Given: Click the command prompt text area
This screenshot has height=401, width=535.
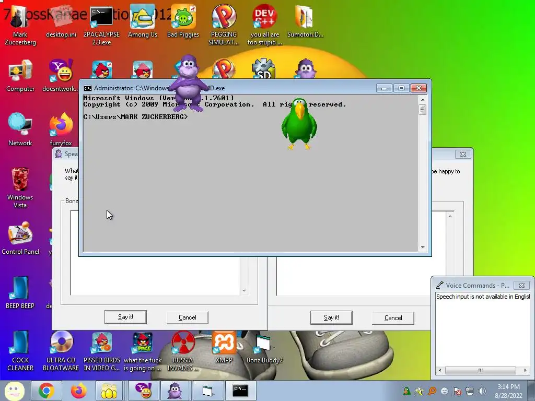Looking at the screenshot, I should tap(250, 173).
